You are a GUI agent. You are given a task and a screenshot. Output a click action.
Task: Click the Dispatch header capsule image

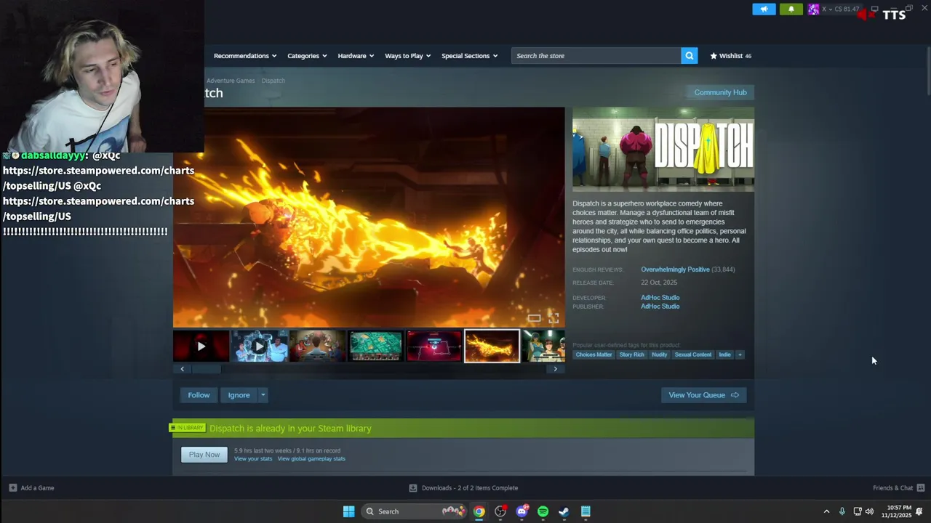[x=663, y=150]
